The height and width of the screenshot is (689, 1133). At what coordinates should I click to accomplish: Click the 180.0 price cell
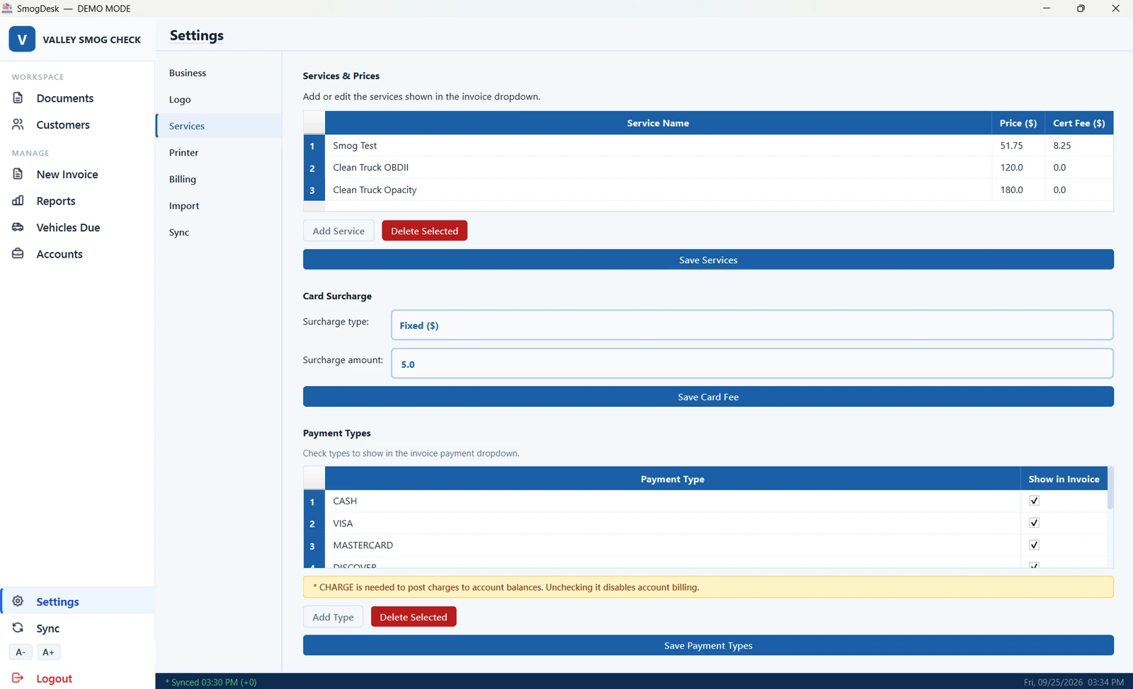click(x=1018, y=190)
